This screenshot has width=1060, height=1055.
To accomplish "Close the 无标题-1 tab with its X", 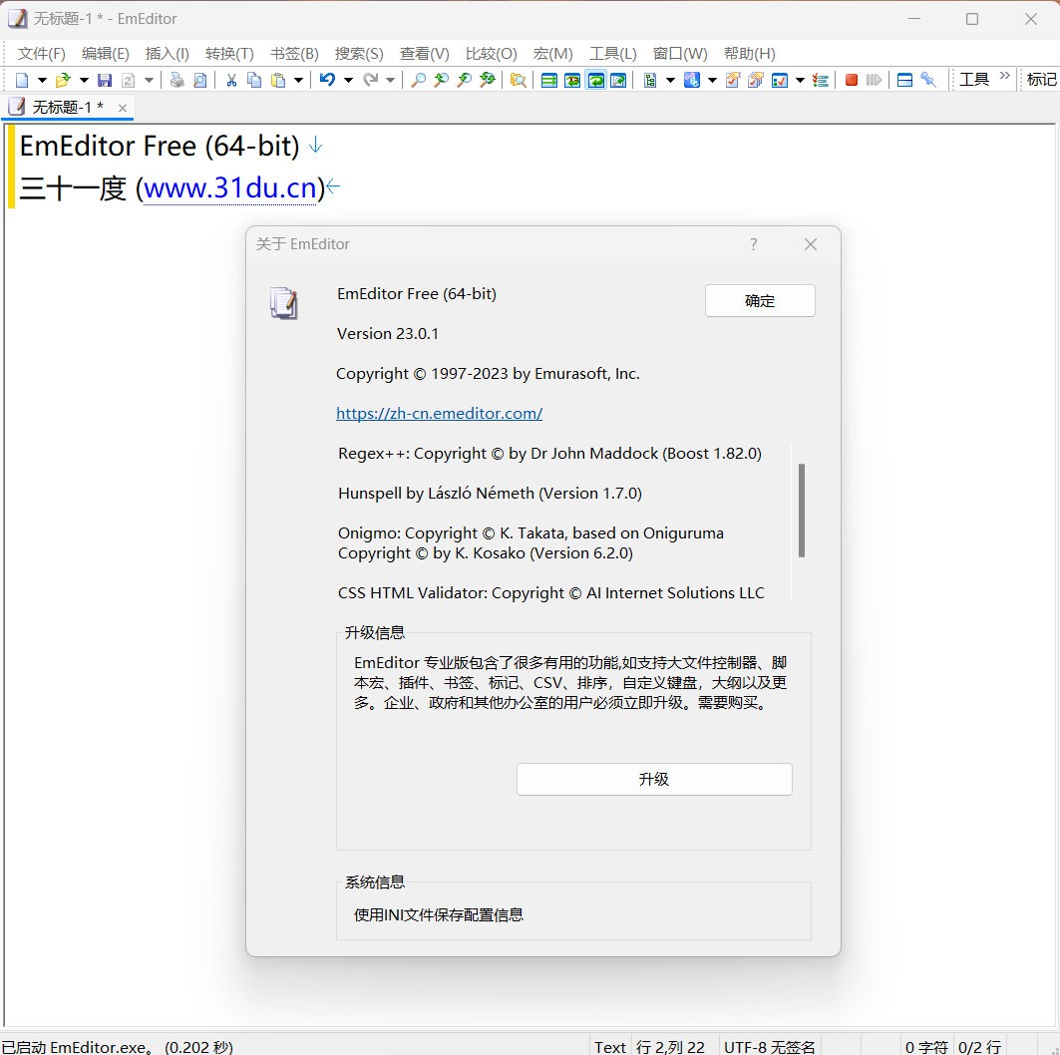I will tap(123, 108).
